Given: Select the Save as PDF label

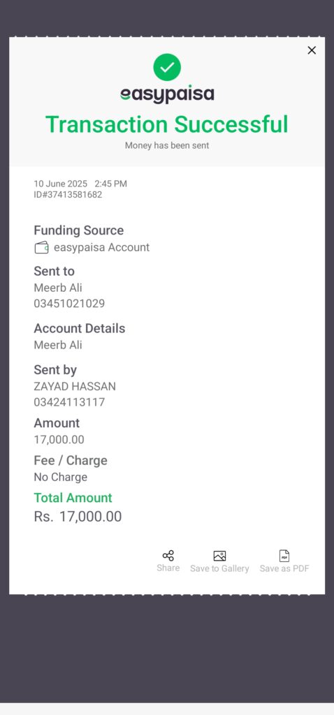Looking at the screenshot, I should pyautogui.click(x=284, y=568).
